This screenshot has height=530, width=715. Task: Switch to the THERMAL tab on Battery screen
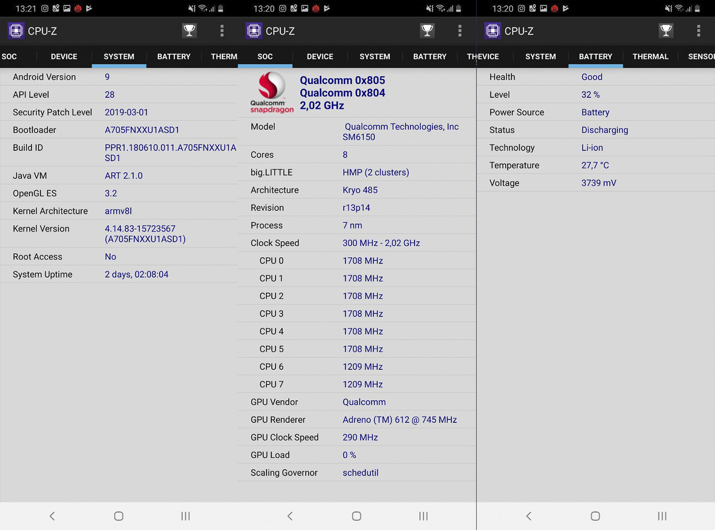(x=650, y=57)
